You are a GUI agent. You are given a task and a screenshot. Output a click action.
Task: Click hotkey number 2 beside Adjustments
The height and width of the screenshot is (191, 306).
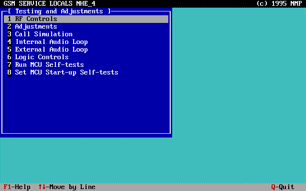coord(9,27)
